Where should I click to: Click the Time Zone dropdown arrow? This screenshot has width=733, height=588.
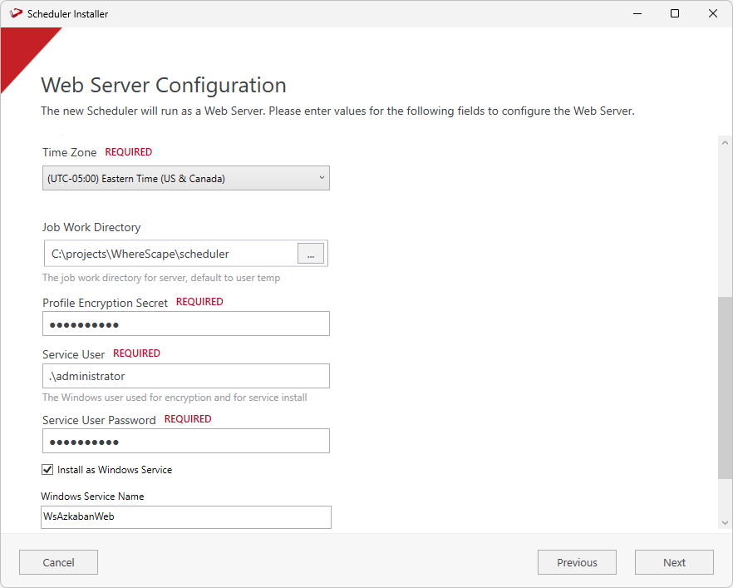[x=322, y=178]
